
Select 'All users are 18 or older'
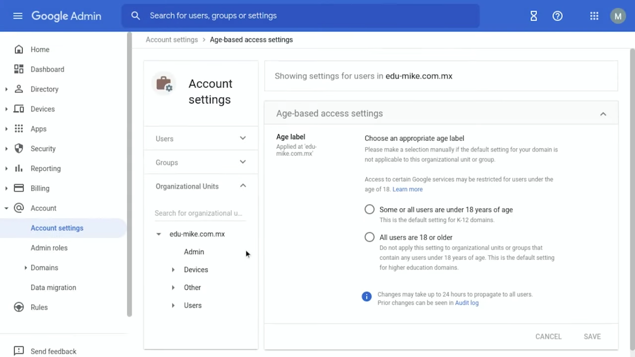[369, 237]
